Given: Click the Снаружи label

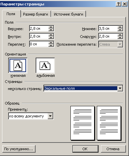Looking at the screenshot, I should 88,37.
